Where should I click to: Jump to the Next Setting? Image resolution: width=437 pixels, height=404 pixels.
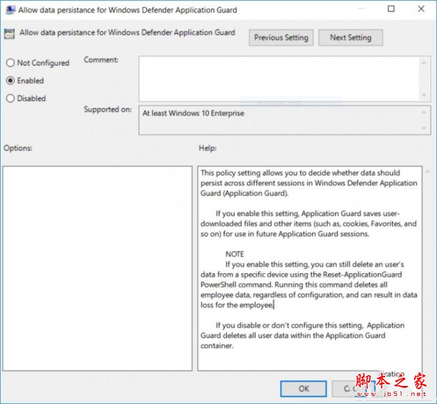tap(350, 37)
